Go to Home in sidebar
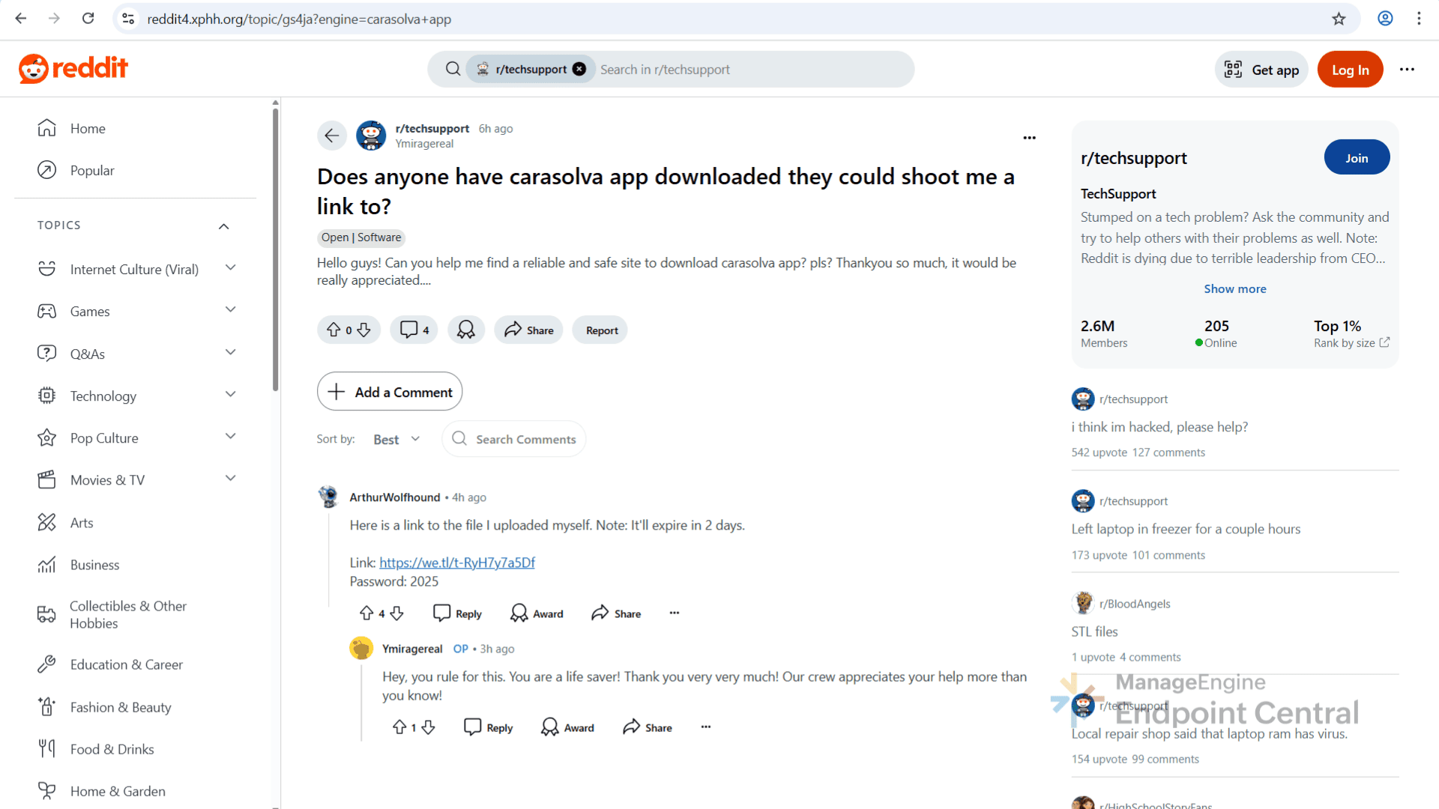The height and width of the screenshot is (809, 1439). [88, 128]
